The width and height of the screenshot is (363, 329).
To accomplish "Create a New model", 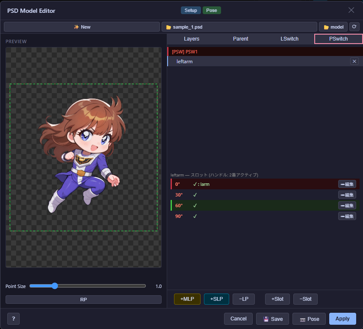I will (x=82, y=27).
